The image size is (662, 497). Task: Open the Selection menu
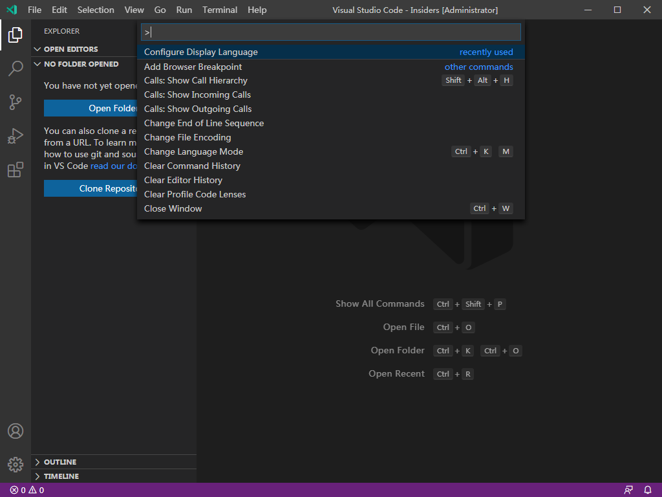tap(96, 10)
